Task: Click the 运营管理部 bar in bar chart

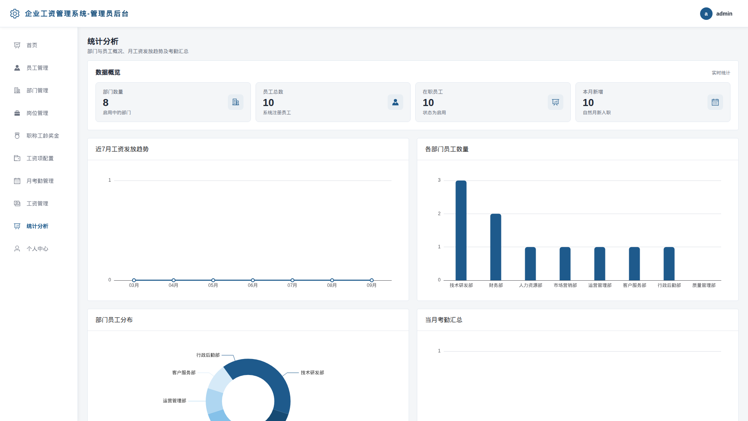Action: pos(600,264)
